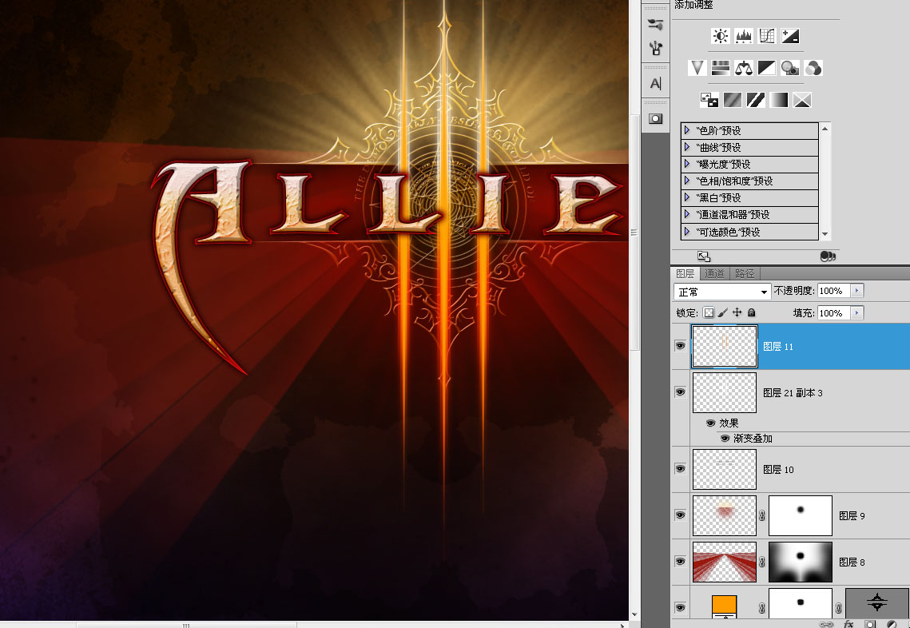This screenshot has width=910, height=628.
Task: Select the layer mask of 图层 9
Action: [801, 515]
